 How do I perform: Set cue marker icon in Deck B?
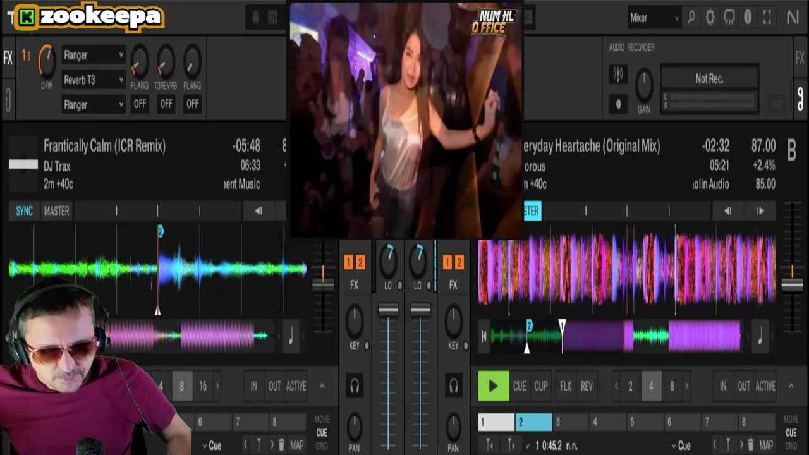click(x=728, y=445)
